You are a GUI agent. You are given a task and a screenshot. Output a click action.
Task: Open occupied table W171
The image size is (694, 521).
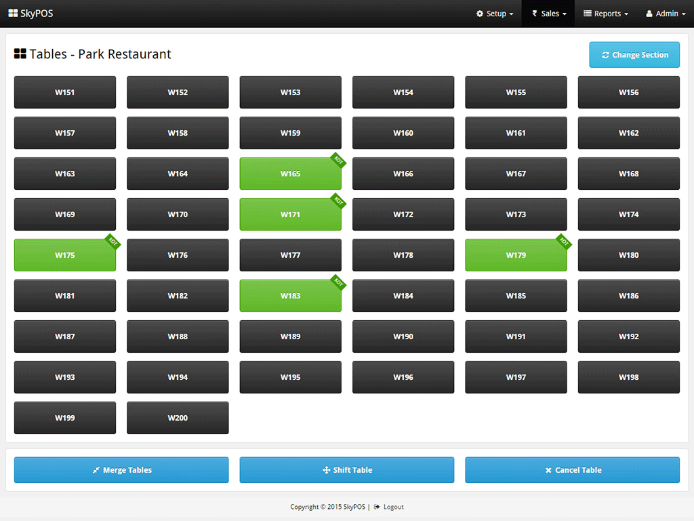[x=290, y=214]
